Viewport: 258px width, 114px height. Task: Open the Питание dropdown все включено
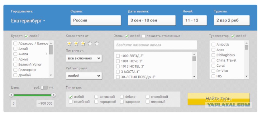[84, 58]
